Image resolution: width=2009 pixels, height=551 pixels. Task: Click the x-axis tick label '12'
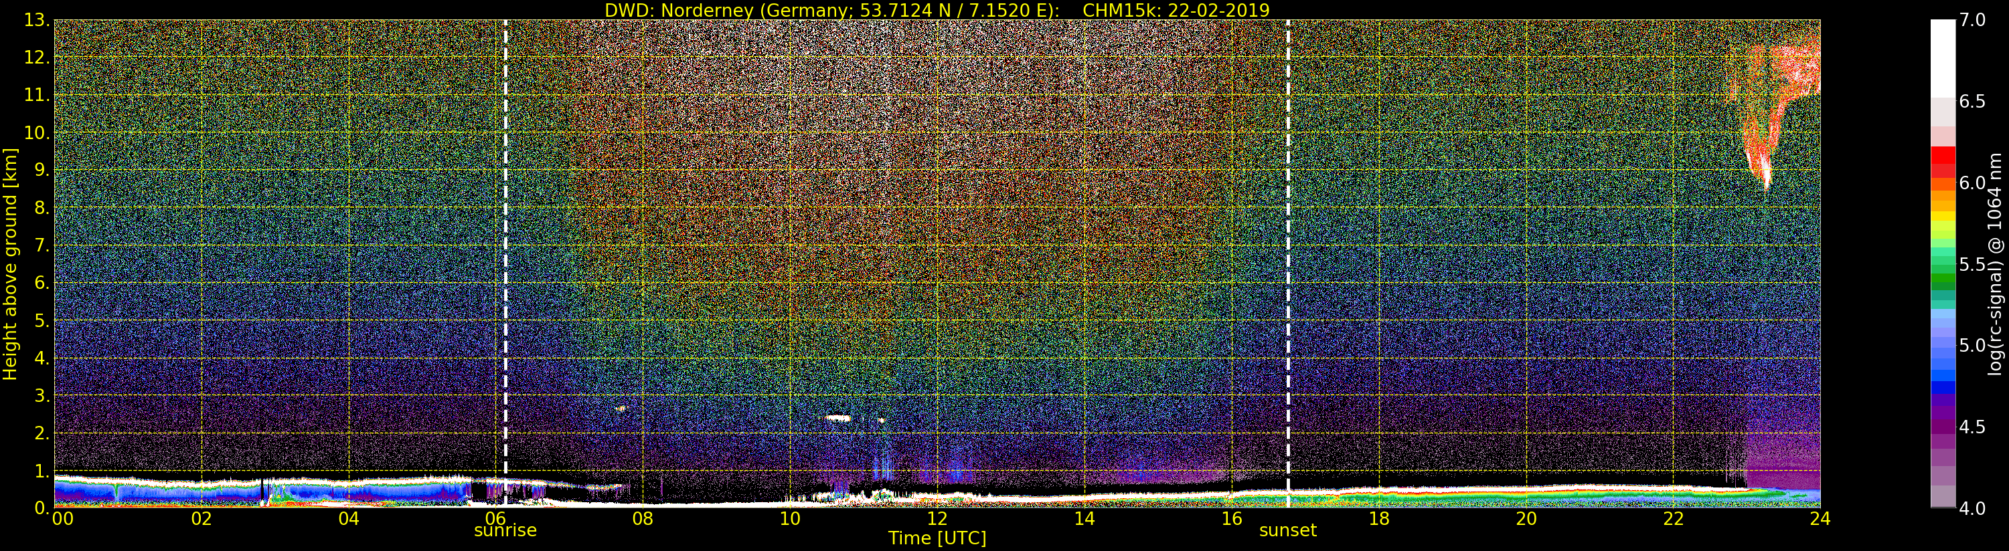(x=937, y=518)
